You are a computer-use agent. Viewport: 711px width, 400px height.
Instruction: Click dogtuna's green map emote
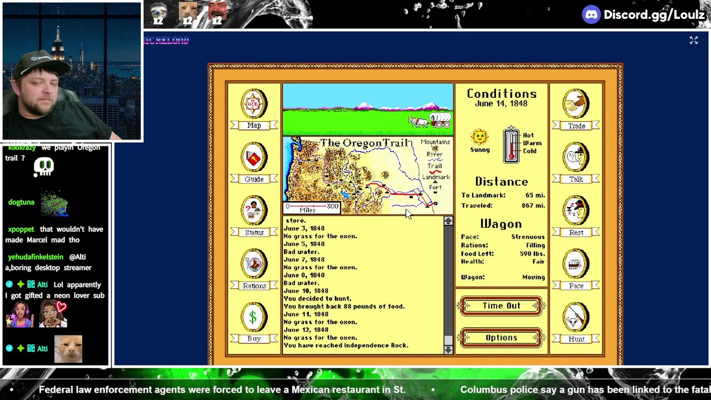coord(54,203)
